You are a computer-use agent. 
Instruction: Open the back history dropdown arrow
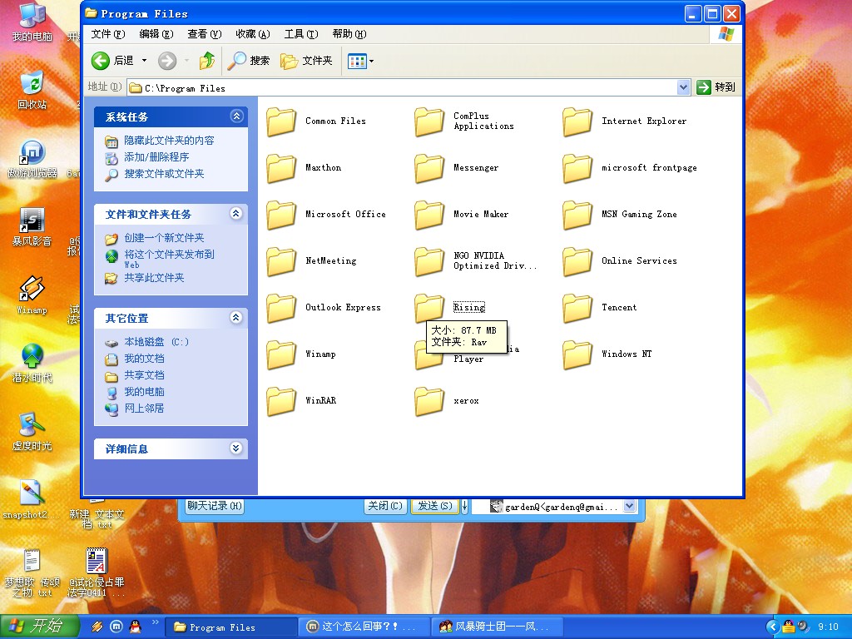(144, 60)
